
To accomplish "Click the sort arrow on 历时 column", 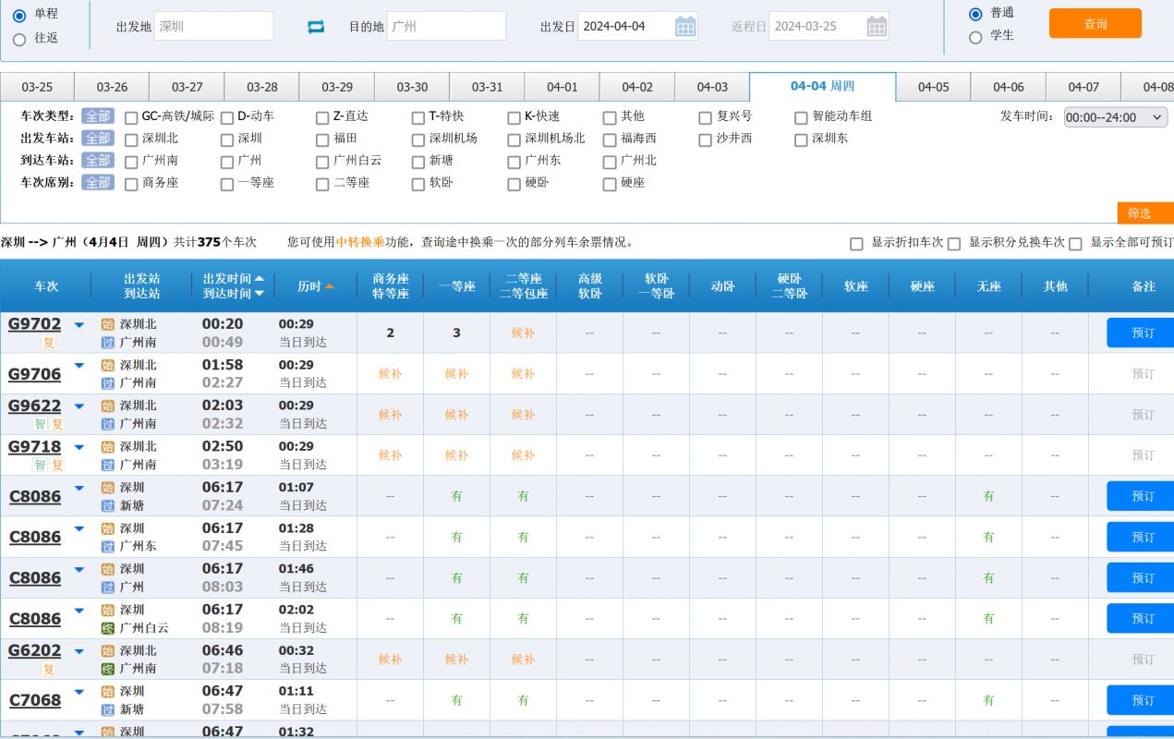I will coord(330,285).
